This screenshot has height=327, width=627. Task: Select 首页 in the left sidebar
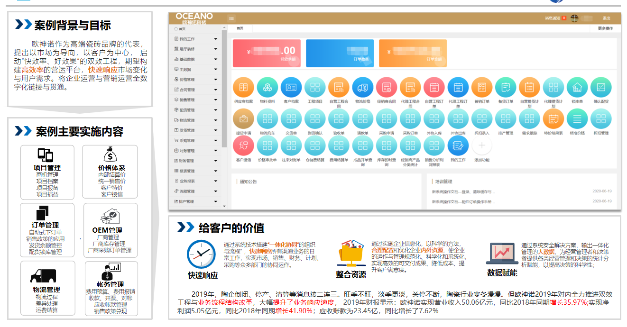pos(195,29)
